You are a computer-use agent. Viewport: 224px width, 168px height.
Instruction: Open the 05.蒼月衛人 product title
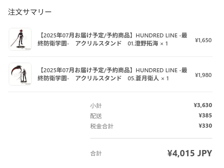(x=112, y=74)
